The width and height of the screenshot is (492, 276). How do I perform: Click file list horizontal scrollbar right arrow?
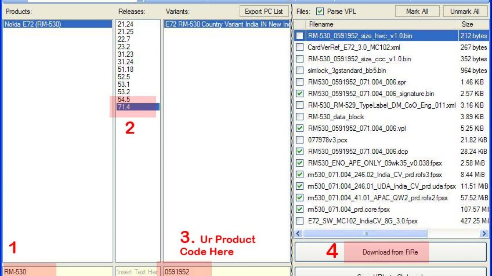[x=484, y=233]
